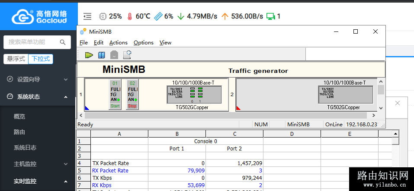
Task: Click the blue triangle marker on chassis 1
Action: click(x=87, y=108)
